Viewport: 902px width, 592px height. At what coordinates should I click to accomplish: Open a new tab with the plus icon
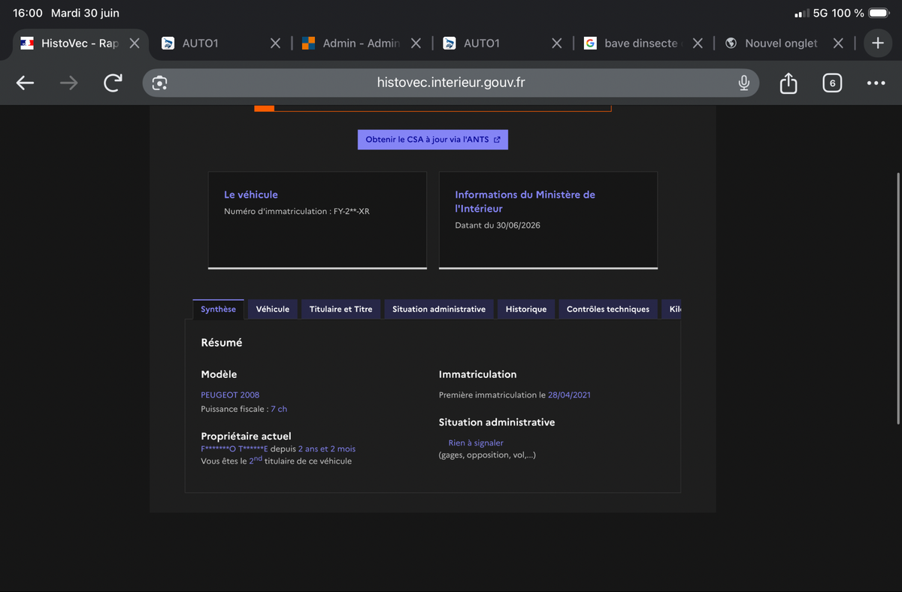(x=877, y=44)
